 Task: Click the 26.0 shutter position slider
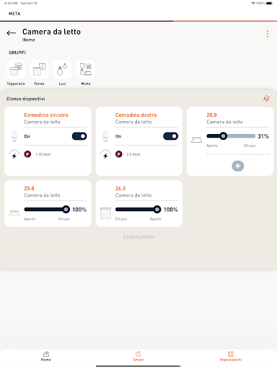pos(138,210)
